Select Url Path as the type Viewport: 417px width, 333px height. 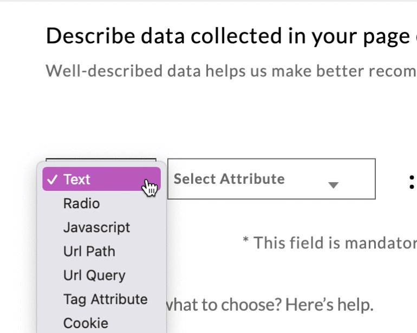tap(89, 252)
